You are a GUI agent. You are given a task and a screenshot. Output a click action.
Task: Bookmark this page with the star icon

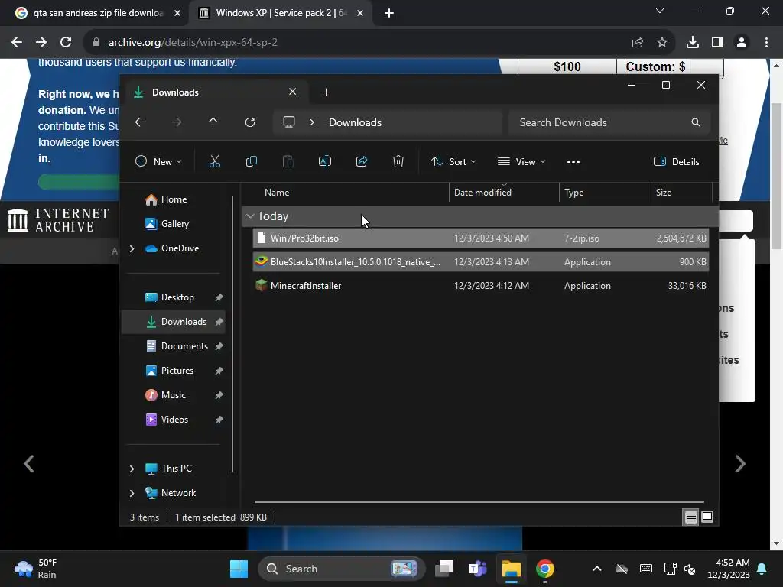(x=662, y=43)
